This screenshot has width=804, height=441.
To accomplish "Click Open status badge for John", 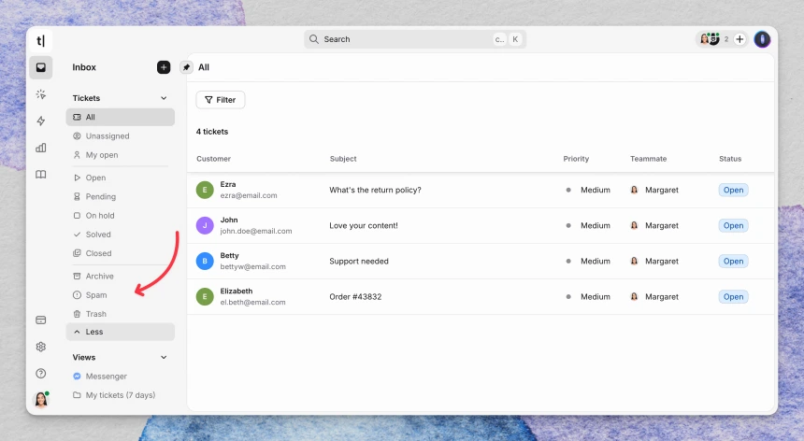I will coord(733,225).
